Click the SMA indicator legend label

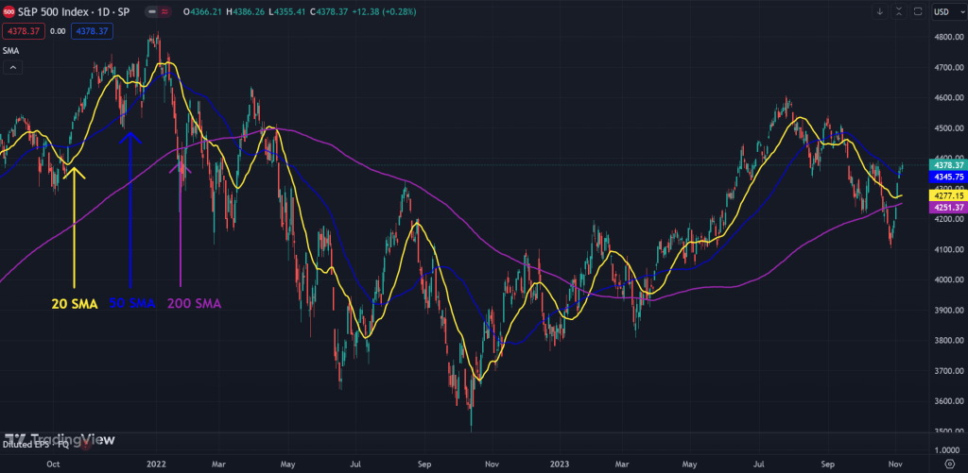(12, 49)
